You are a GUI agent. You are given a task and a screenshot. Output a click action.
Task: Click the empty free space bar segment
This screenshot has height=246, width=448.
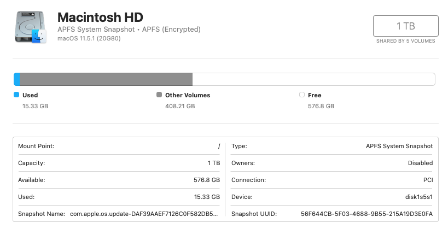(x=314, y=79)
